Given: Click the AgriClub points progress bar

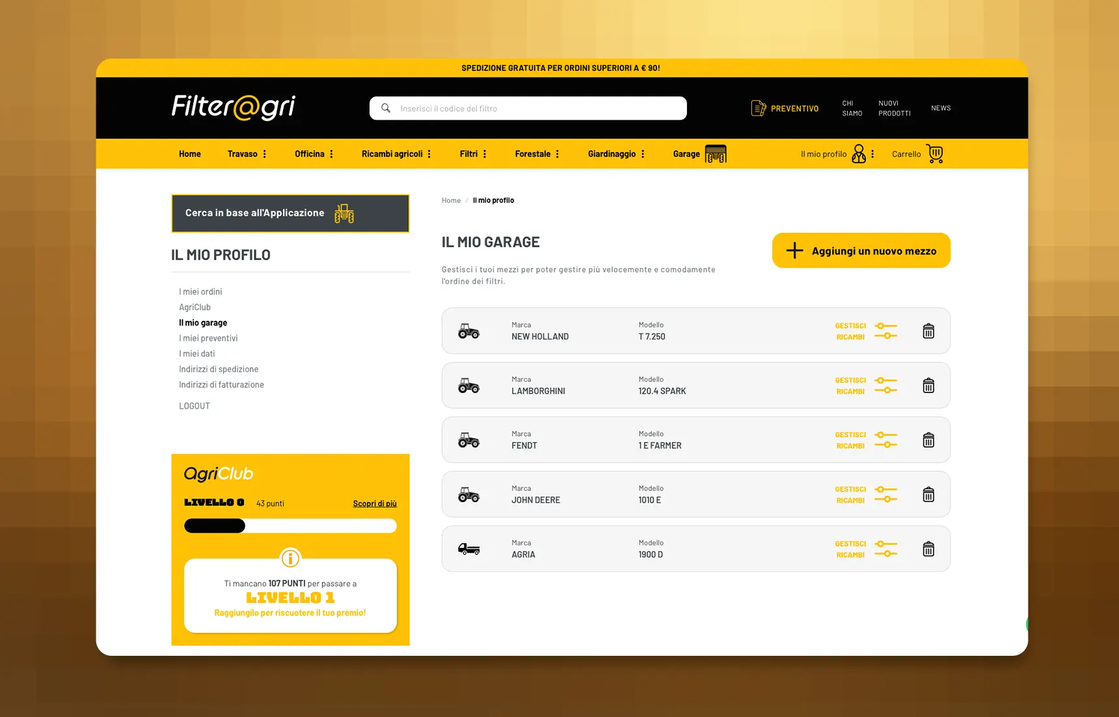Looking at the screenshot, I should click(x=290, y=526).
